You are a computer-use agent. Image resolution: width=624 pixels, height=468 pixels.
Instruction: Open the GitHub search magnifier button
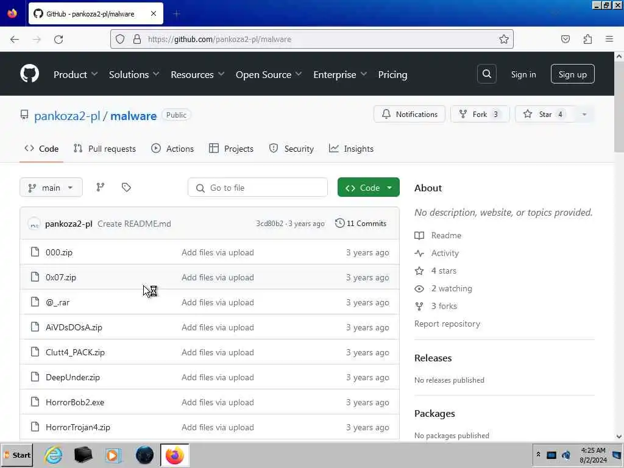click(486, 74)
